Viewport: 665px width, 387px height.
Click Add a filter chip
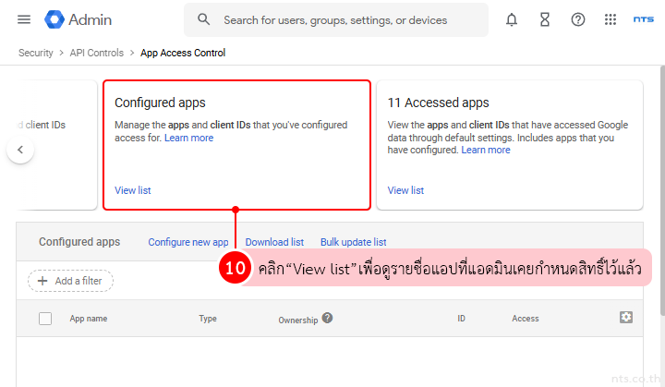[71, 281]
